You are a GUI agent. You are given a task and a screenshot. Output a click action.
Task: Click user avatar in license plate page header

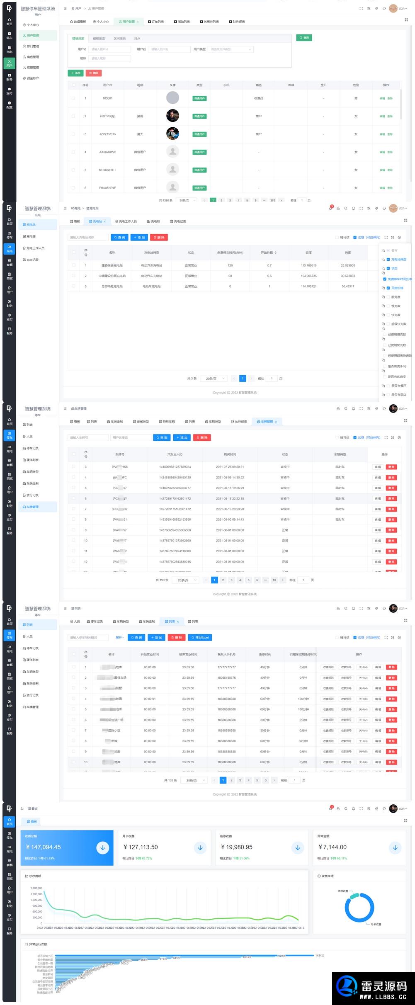coord(393,408)
